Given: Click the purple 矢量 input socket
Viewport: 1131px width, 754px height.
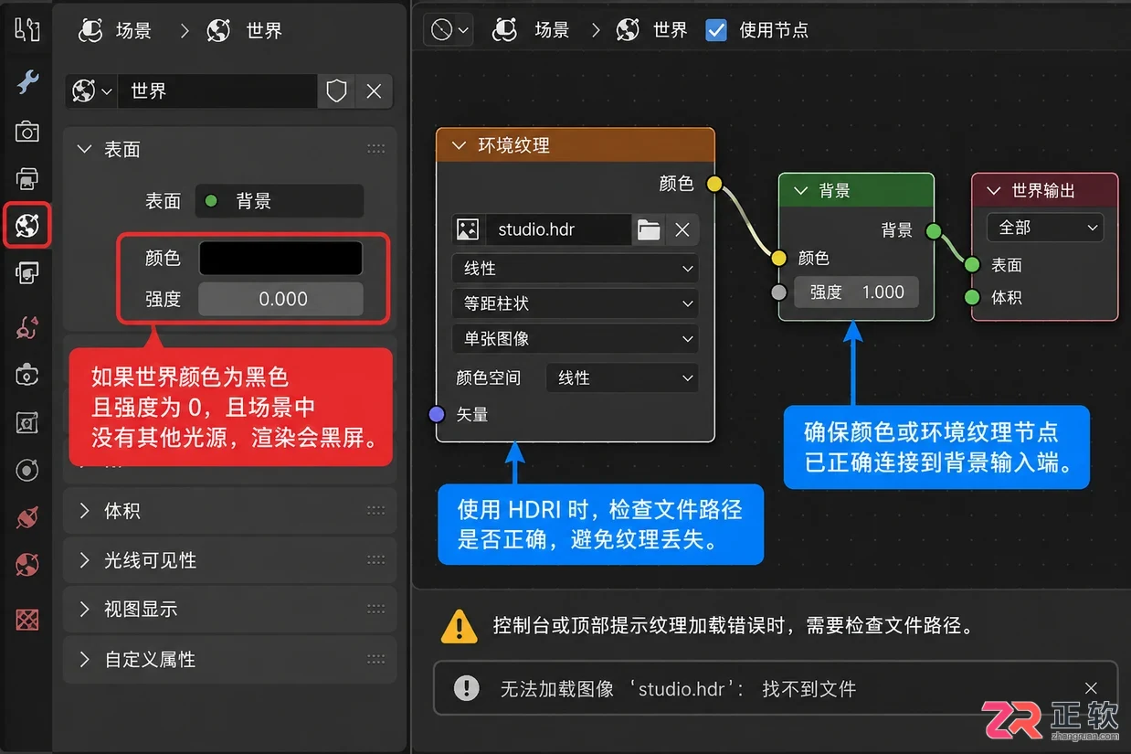Looking at the screenshot, I should pyautogui.click(x=437, y=415).
